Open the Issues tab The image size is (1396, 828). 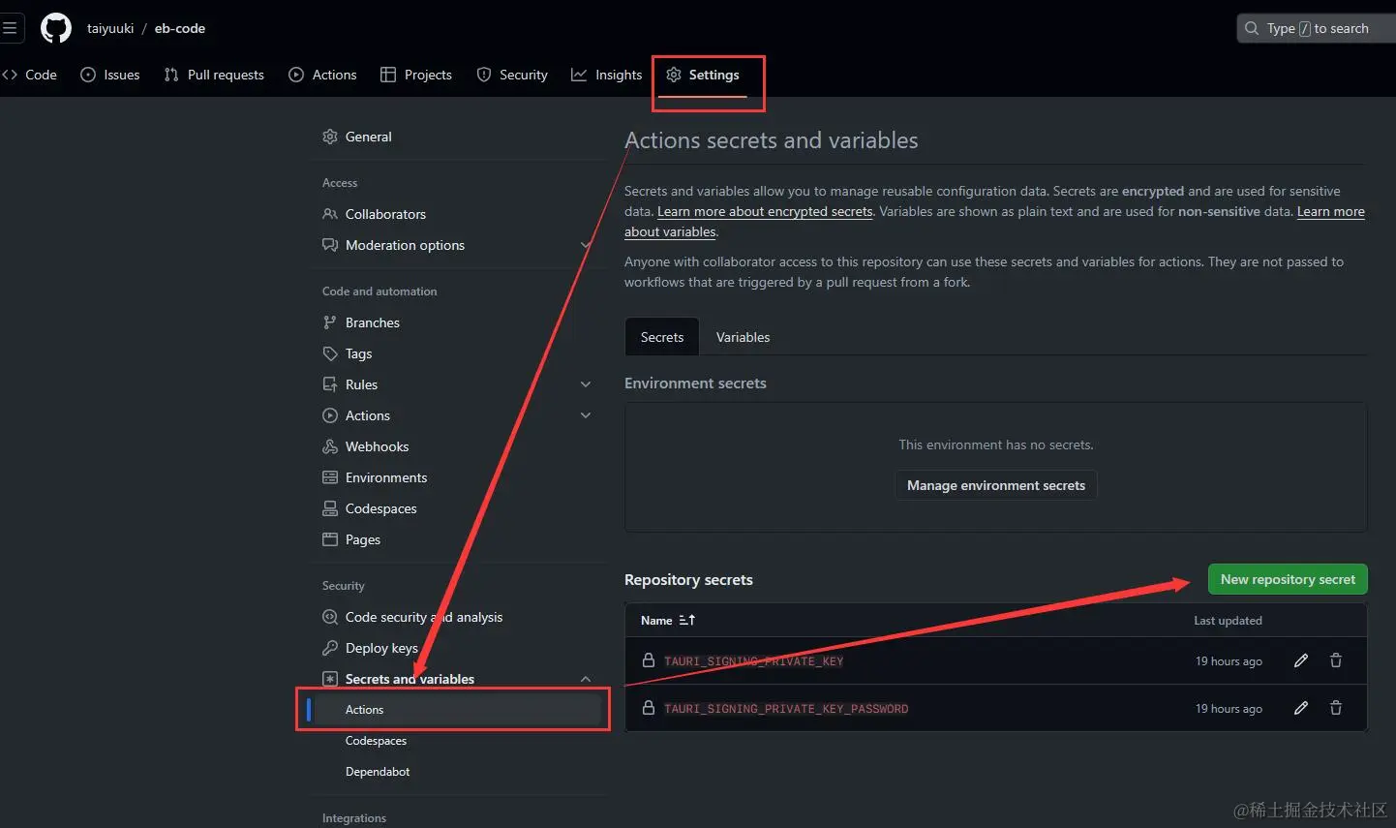point(110,75)
